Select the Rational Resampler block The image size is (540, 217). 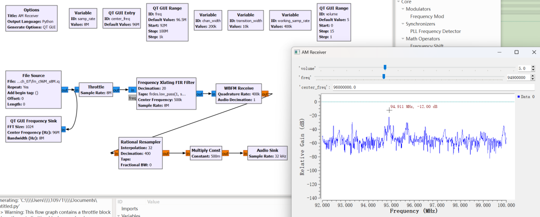140,153
